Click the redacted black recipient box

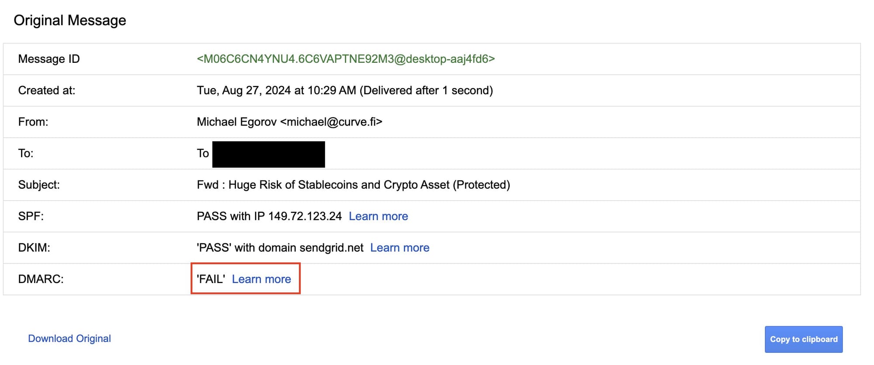tap(268, 154)
